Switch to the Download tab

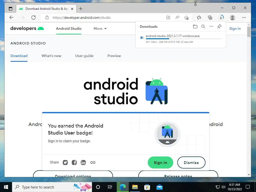coord(19,56)
